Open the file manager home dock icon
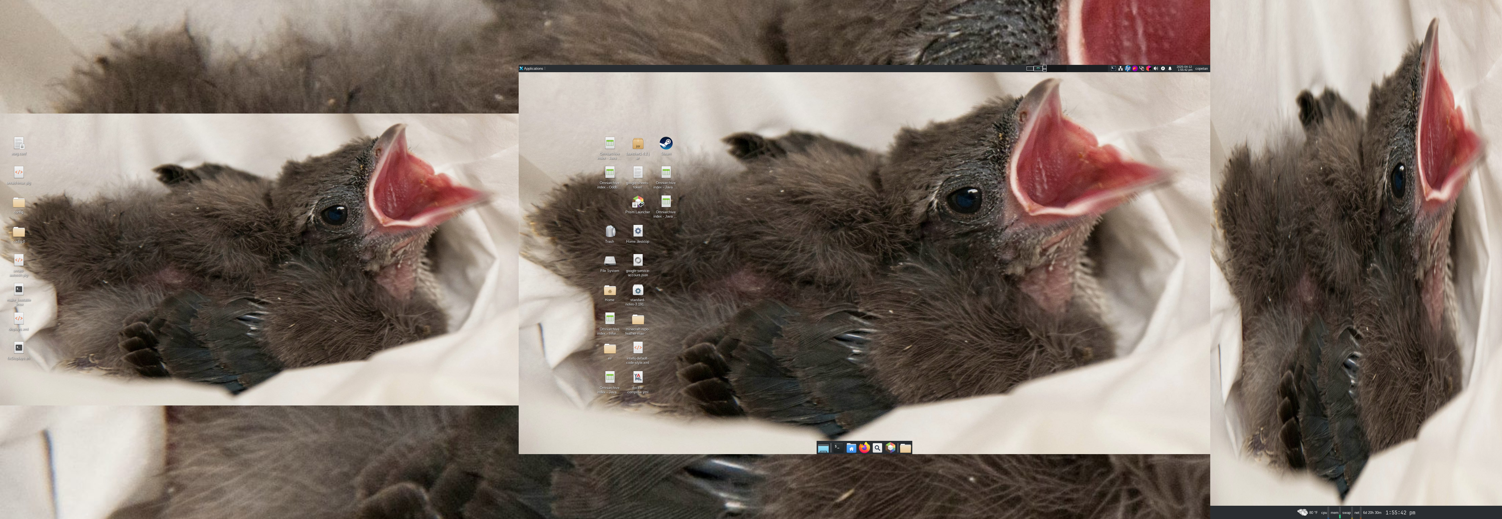Screen dimensions: 1502x519 (x=851, y=448)
